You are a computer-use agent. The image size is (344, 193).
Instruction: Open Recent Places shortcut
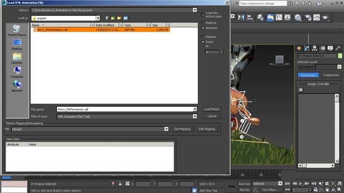tap(17, 31)
